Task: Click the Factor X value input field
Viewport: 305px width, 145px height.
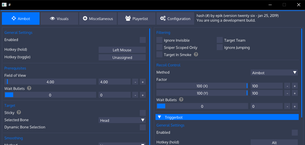Action: tap(266, 86)
